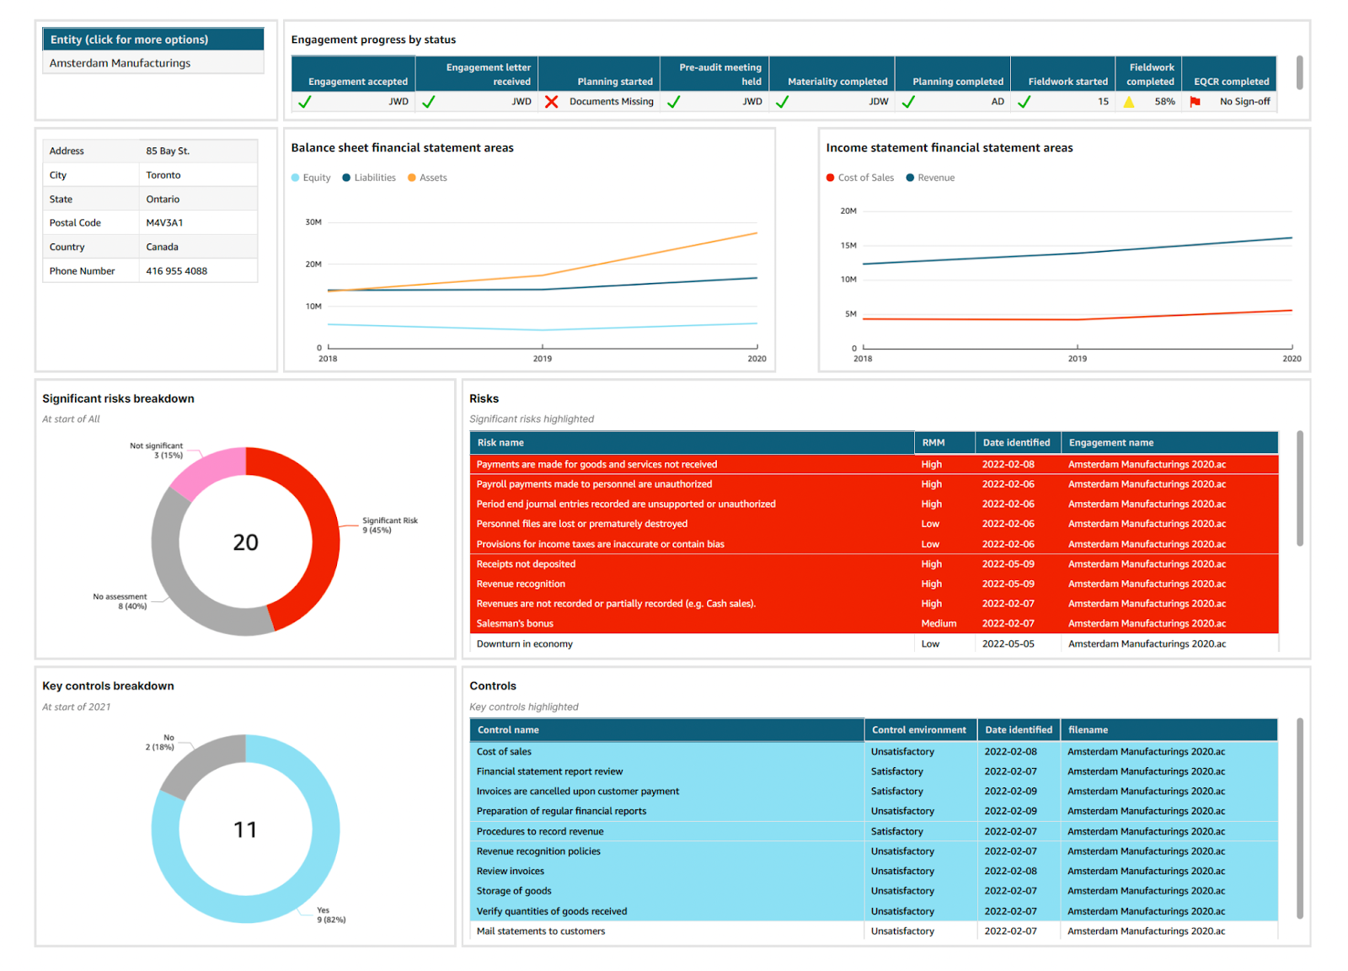Viewport: 1348px width, 971px height.
Task: Open the Entity options header
Action: coord(153,40)
